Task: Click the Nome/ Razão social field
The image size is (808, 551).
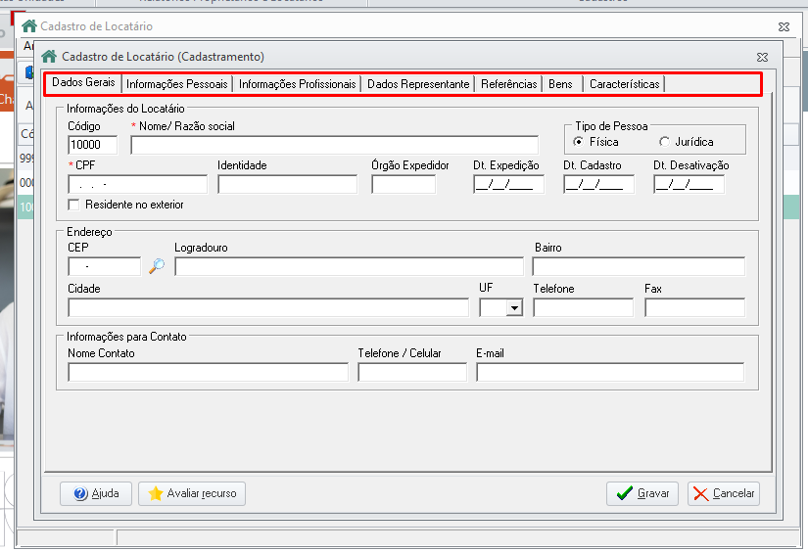Action: coord(334,145)
